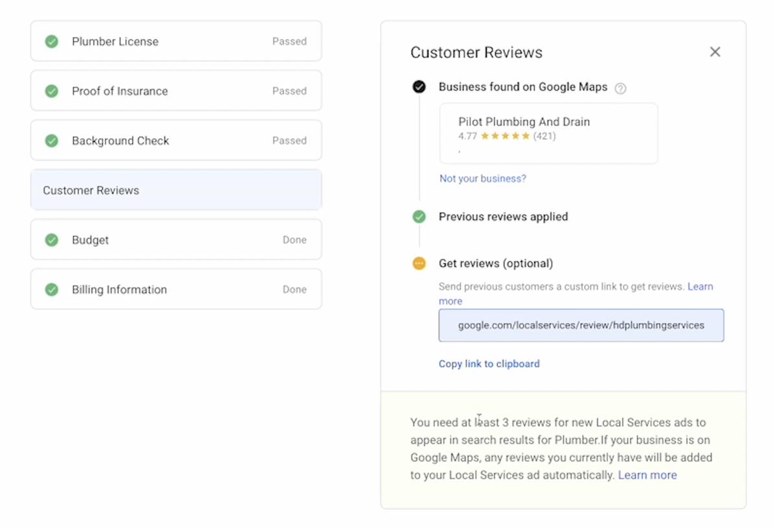Click the Plumber License green checkmark icon

(51, 42)
